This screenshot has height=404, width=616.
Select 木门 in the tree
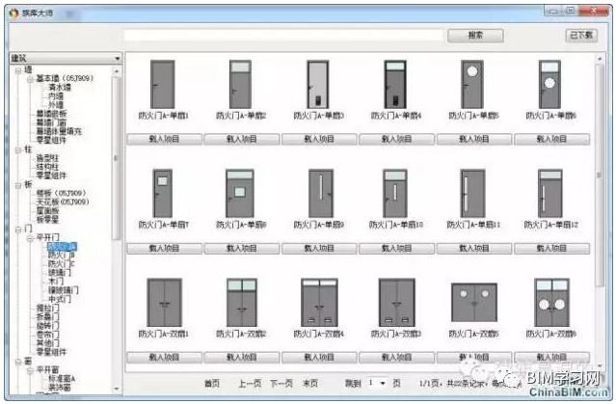click(x=56, y=282)
